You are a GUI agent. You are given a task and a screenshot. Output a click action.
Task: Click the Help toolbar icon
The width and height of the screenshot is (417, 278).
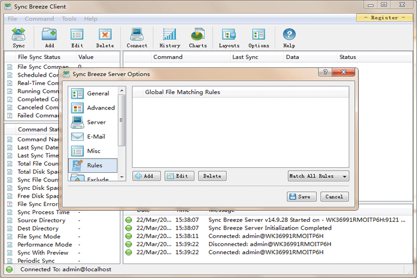point(289,38)
